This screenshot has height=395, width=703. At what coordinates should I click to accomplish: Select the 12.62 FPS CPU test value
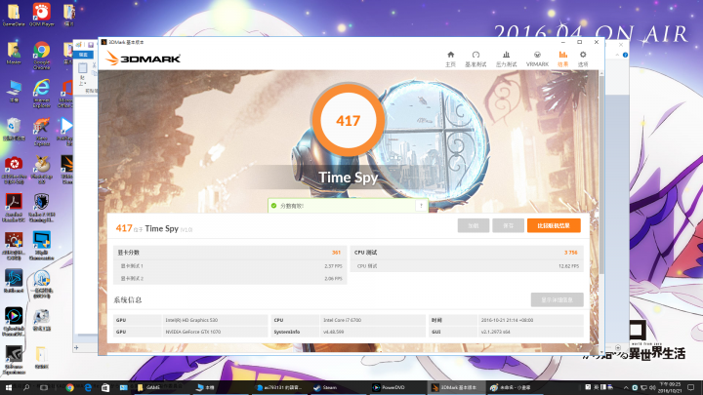tap(568, 266)
